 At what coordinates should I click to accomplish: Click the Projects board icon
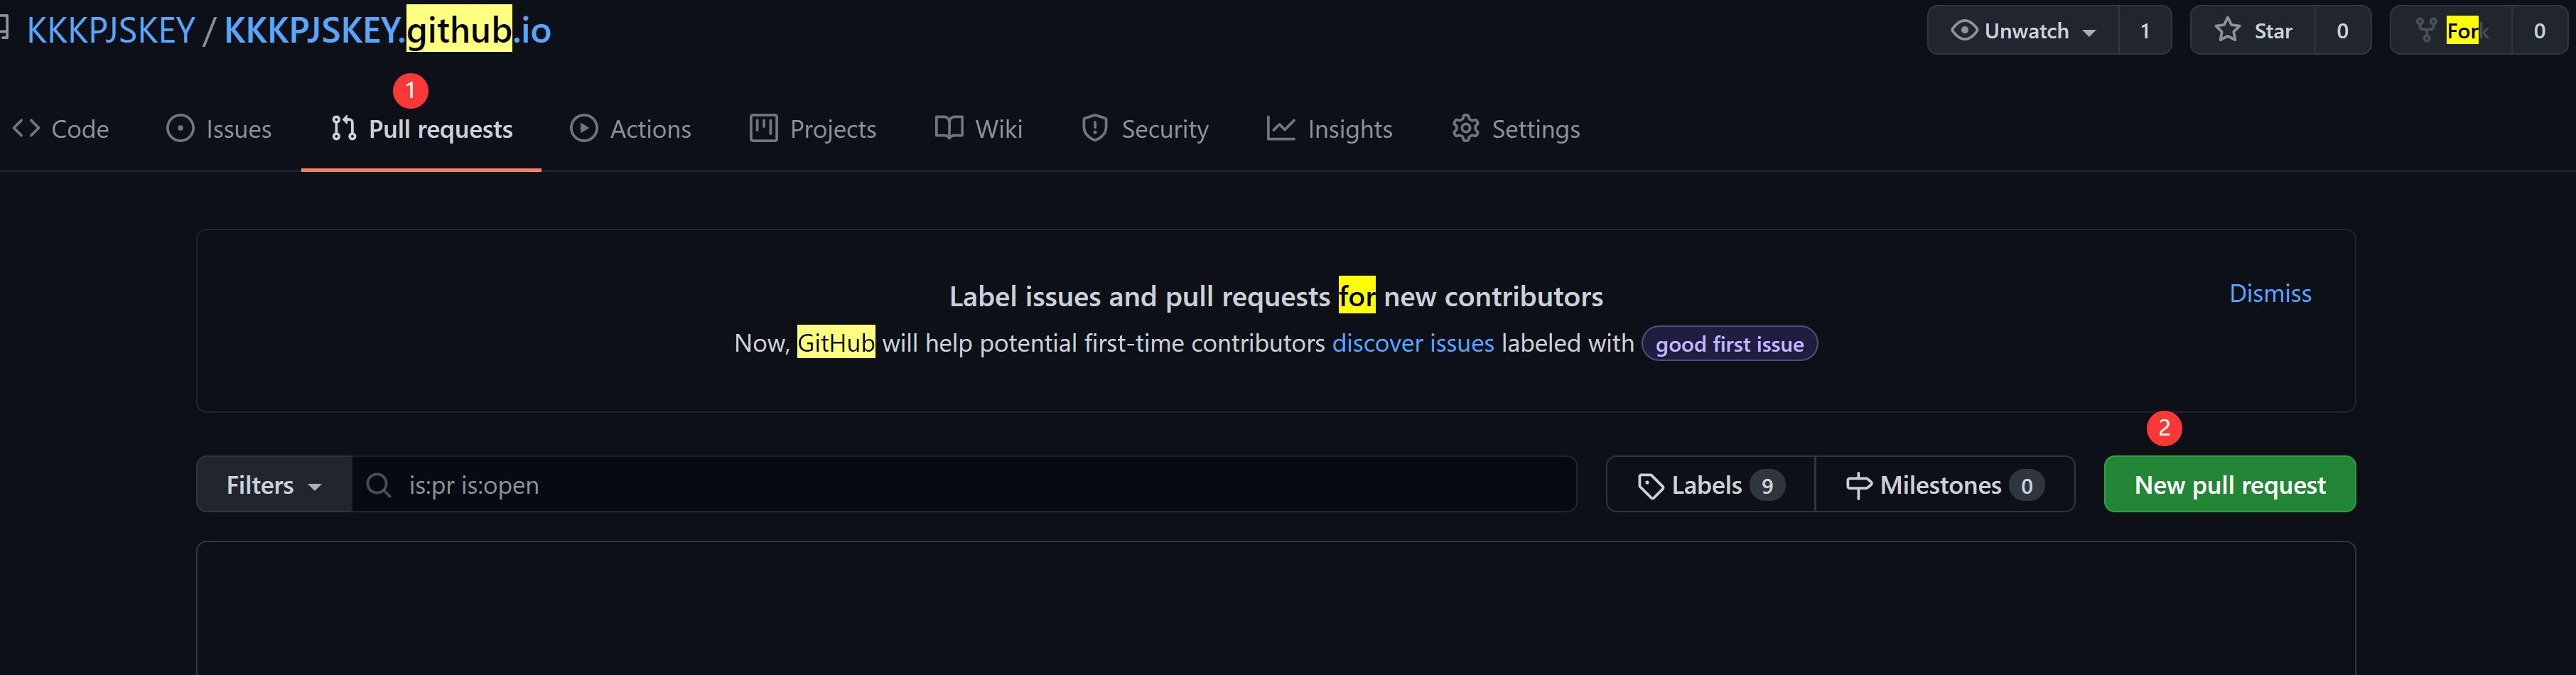[764, 128]
